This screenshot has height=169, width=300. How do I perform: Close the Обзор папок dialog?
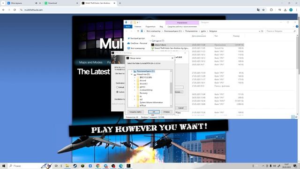coord(172,58)
